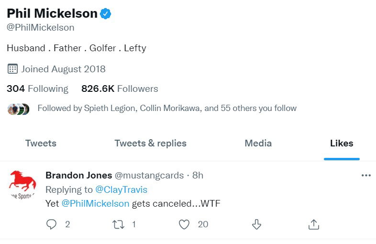Open Brandon Jones's profile name link
This screenshot has height=244, width=376.
(x=78, y=176)
